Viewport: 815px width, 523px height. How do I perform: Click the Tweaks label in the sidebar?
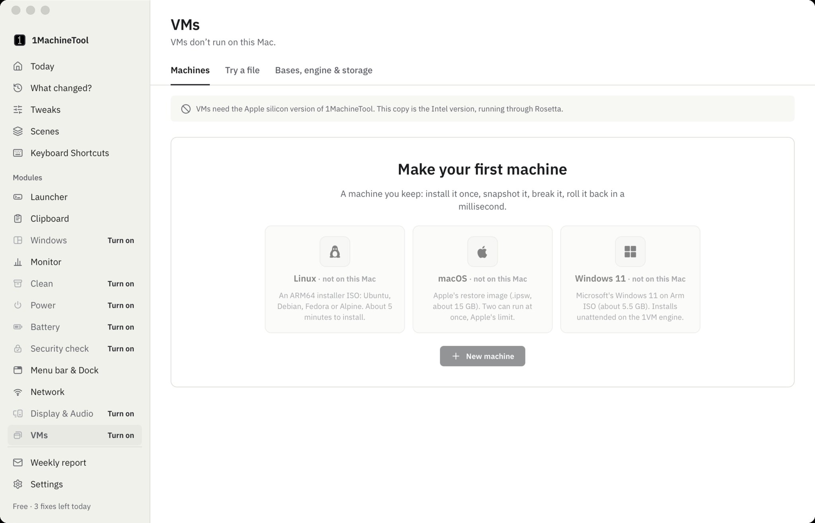tap(45, 109)
